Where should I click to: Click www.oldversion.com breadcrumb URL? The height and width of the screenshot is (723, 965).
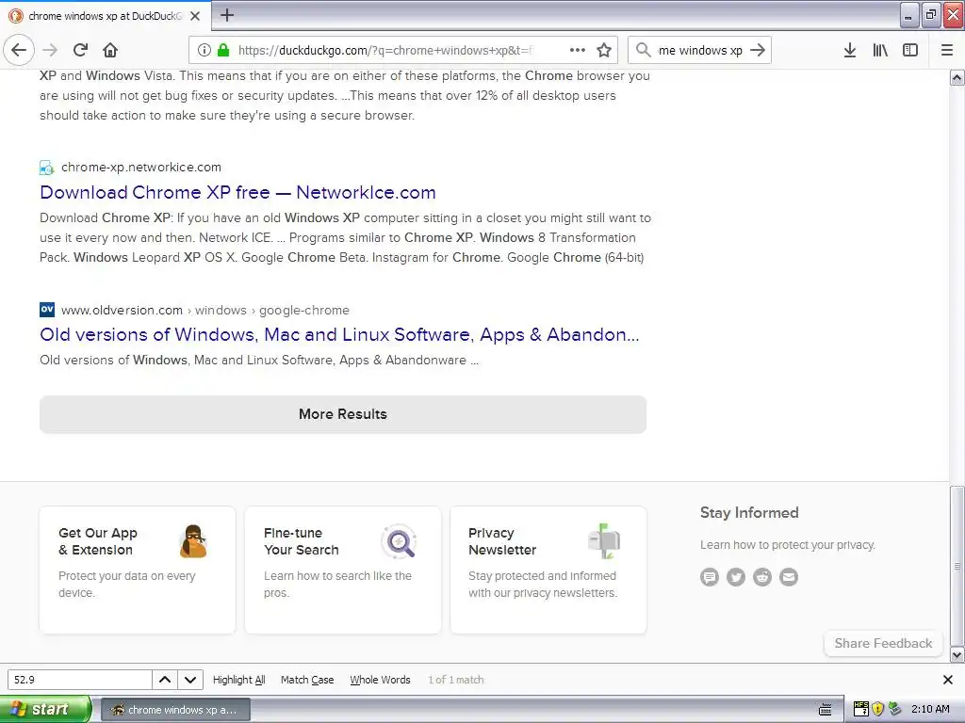tap(204, 310)
